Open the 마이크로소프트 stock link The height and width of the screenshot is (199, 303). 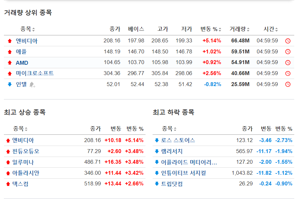35,73
